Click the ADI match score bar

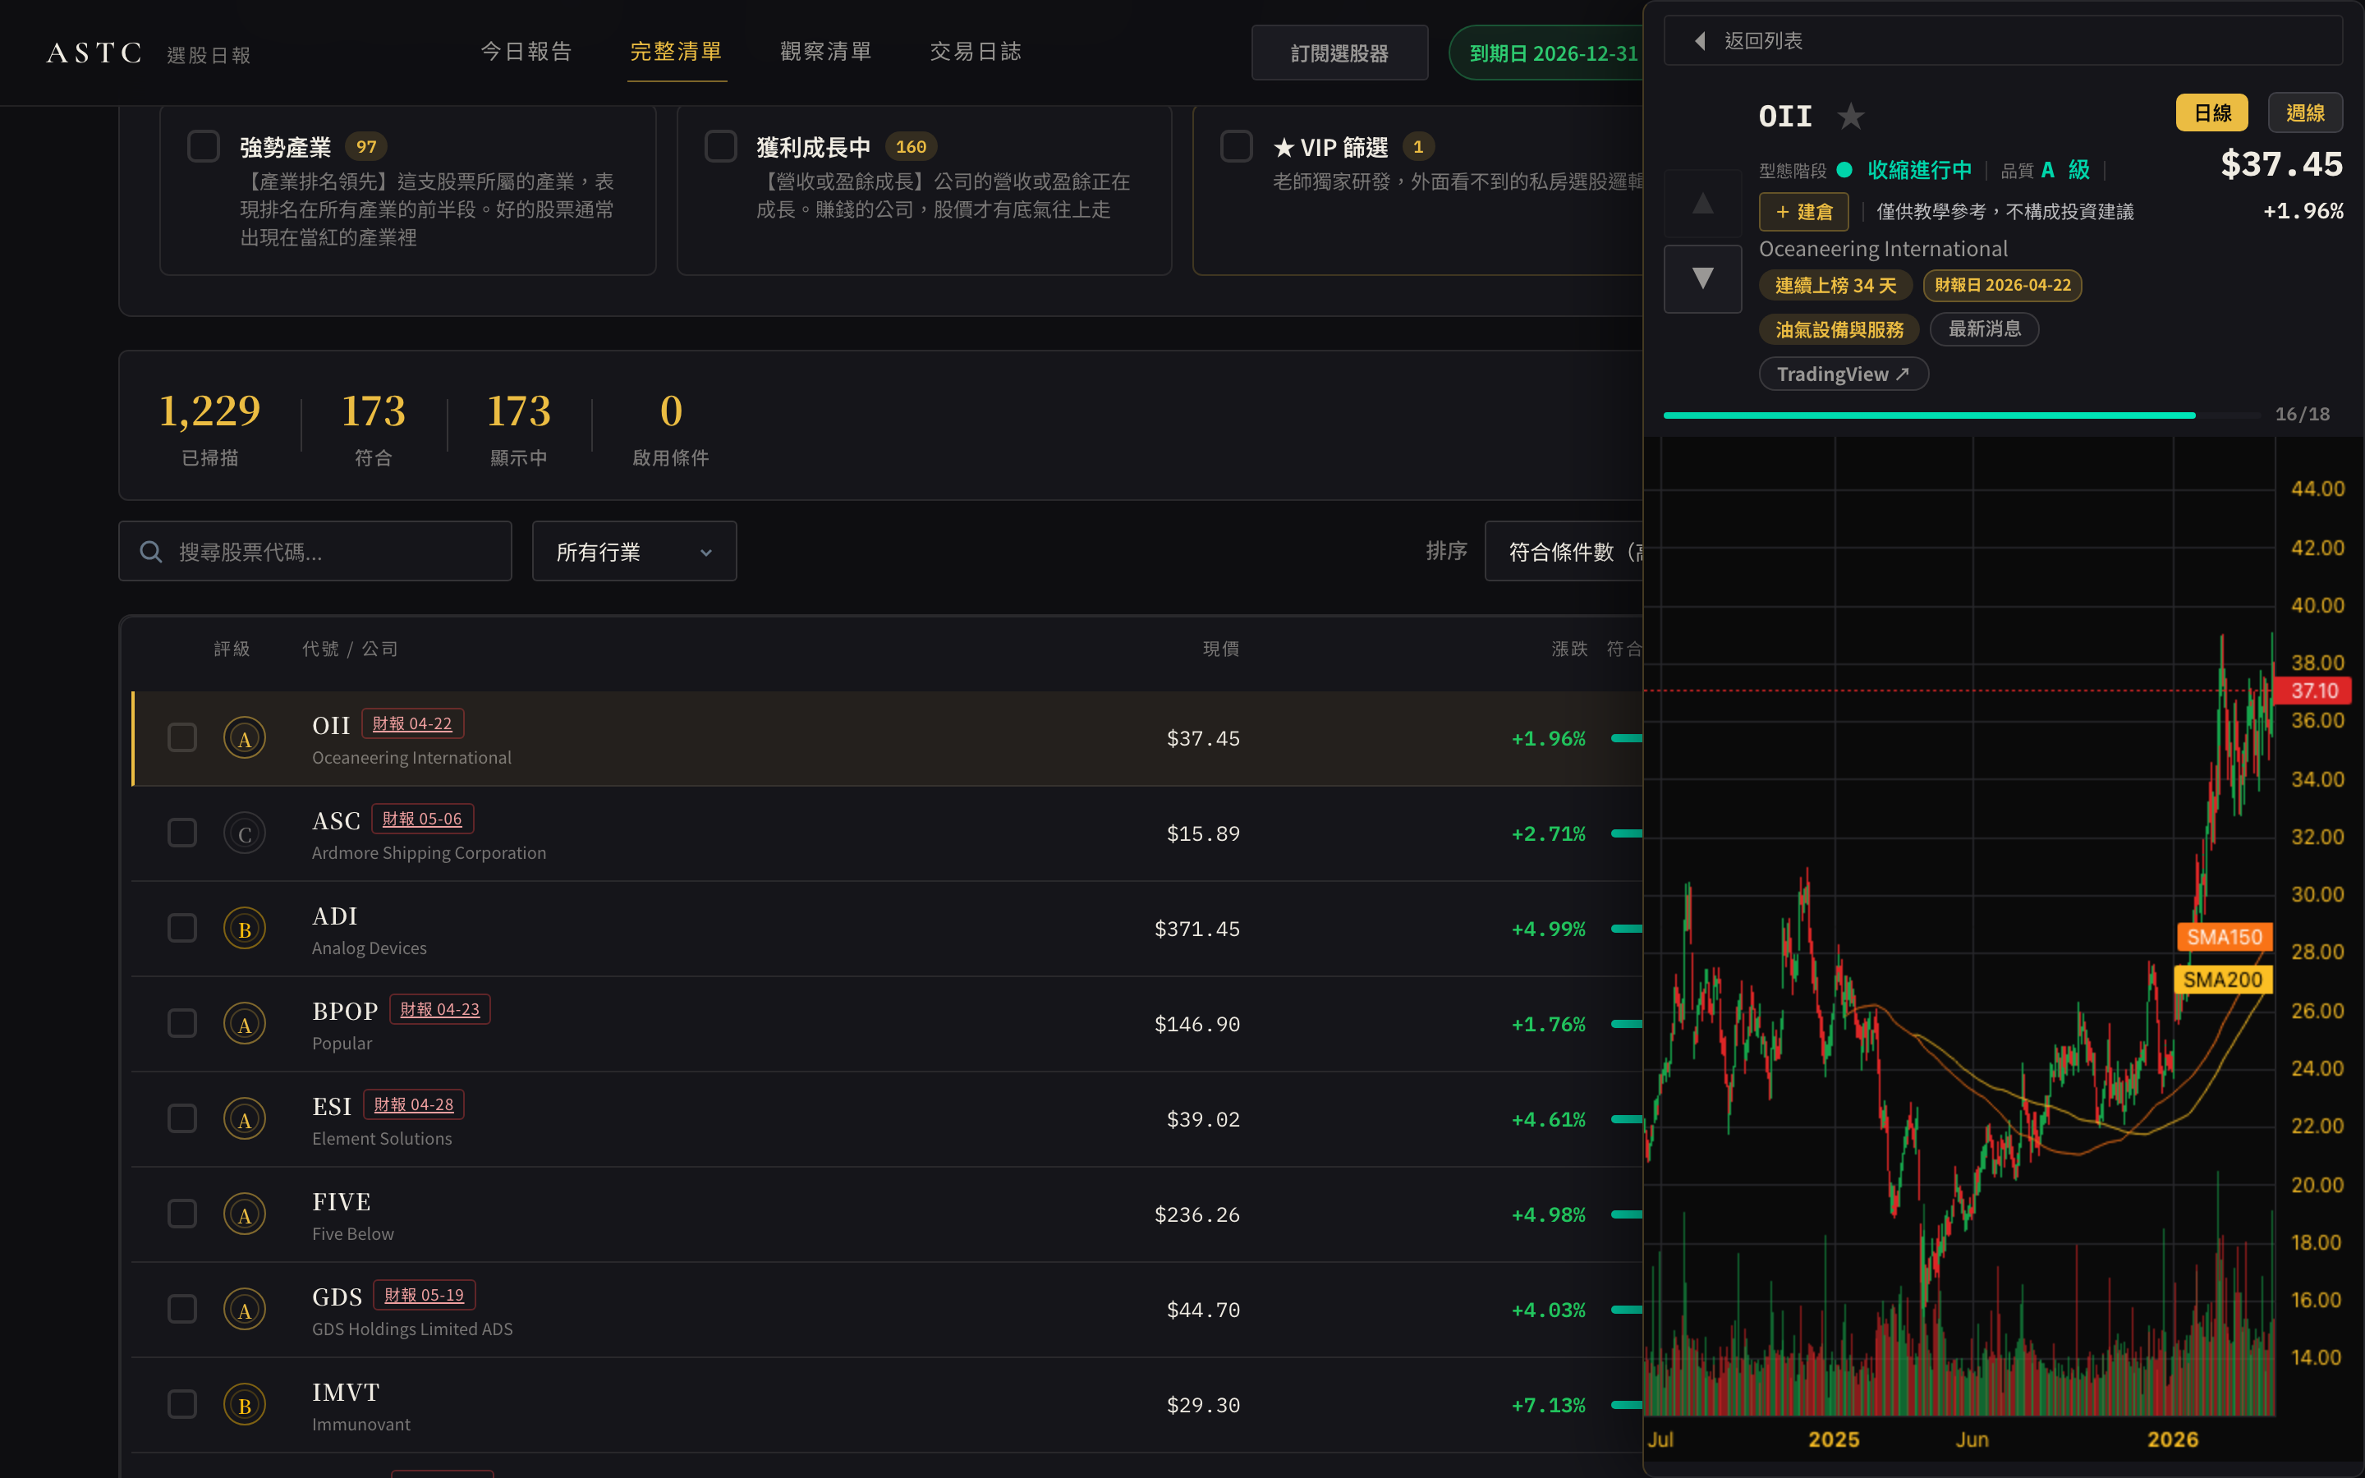(1626, 929)
